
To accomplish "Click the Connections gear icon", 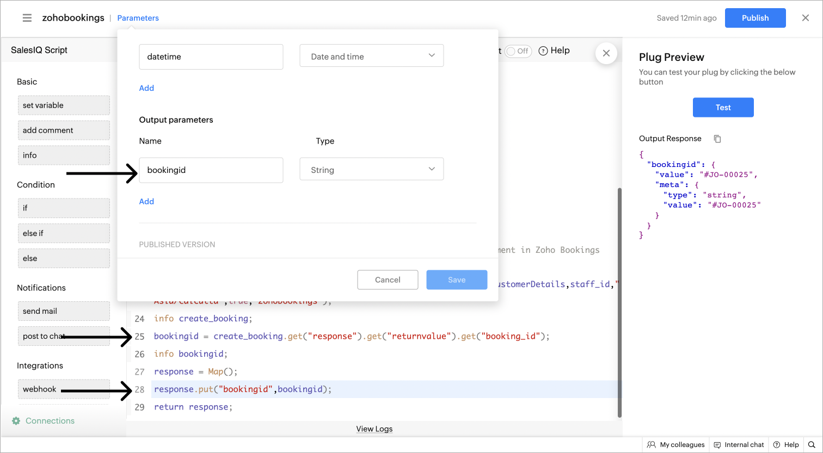I will point(16,421).
